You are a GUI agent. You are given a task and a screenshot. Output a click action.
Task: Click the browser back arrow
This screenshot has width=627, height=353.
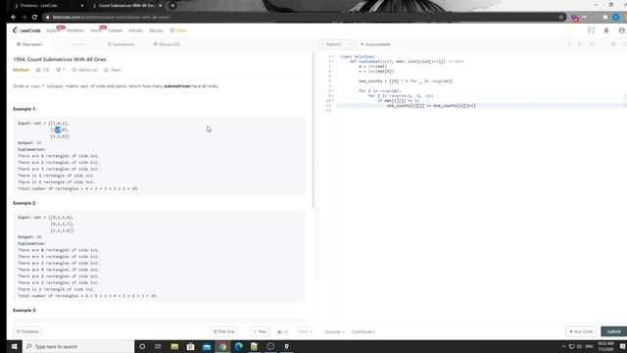click(14, 18)
